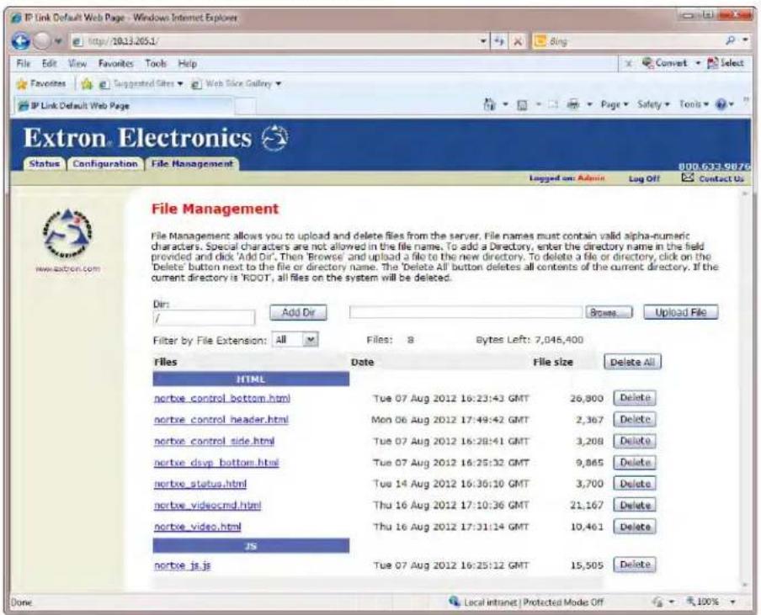The width and height of the screenshot is (761, 615).
Task: Click the zoom level magnifier in status bar
Action: (x=691, y=602)
